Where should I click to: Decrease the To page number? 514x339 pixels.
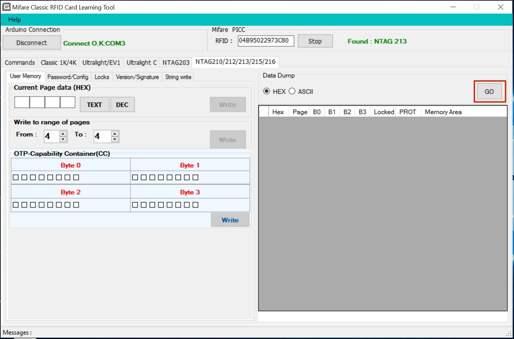pos(115,139)
